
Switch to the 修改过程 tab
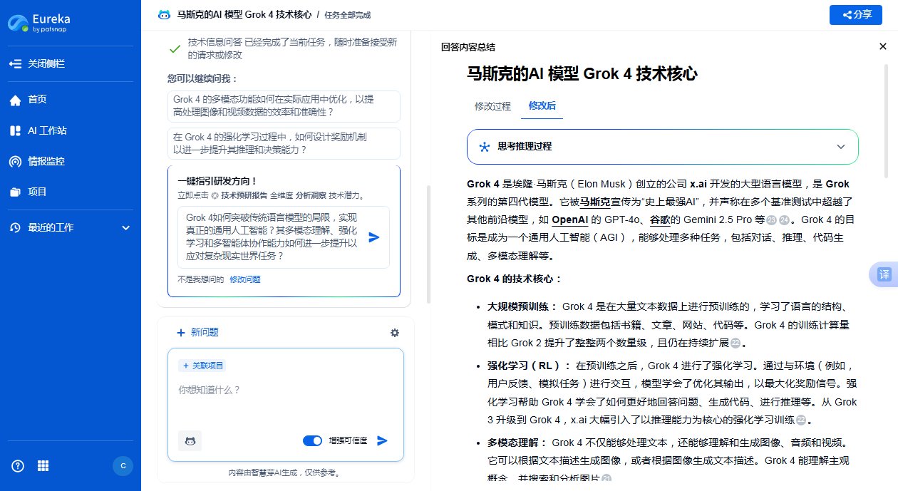(x=493, y=105)
